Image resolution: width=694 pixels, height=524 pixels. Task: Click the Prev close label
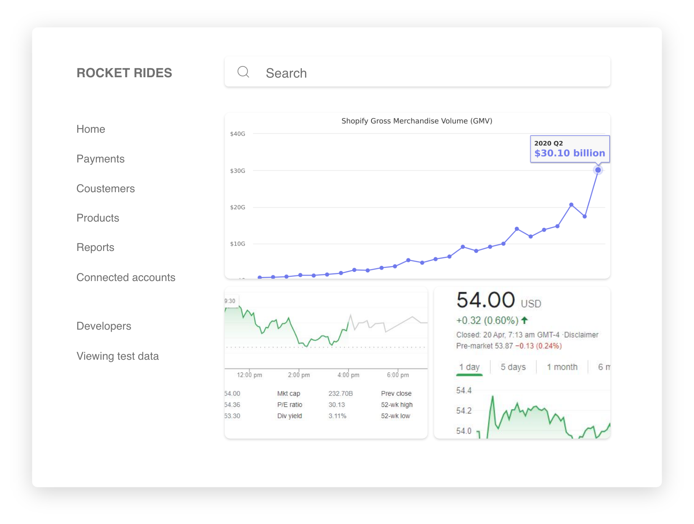coord(396,393)
